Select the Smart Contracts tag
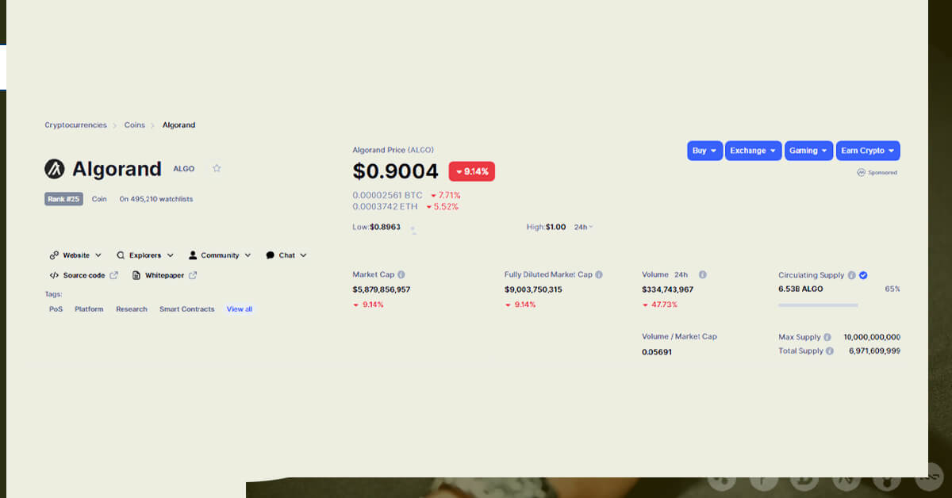The height and width of the screenshot is (498, 952). 186,309
